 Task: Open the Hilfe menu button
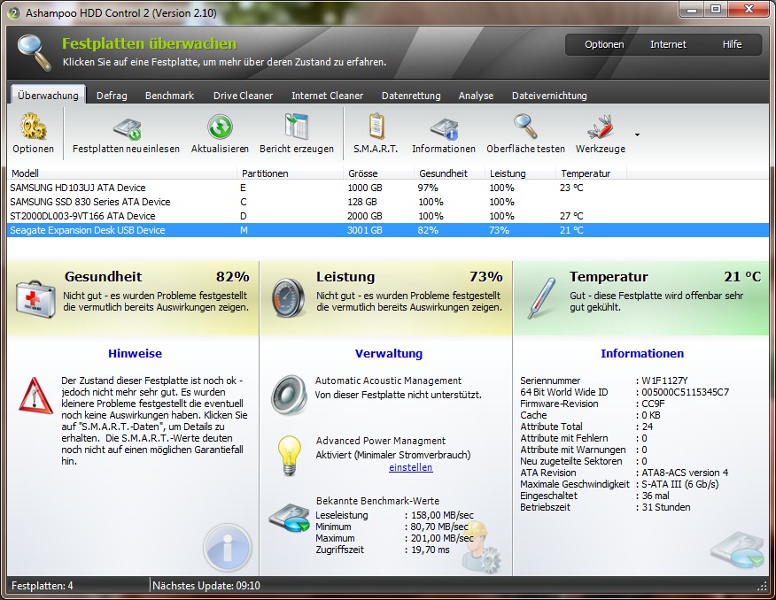732,44
